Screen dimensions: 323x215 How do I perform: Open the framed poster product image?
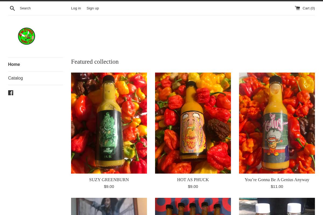[x=109, y=206]
